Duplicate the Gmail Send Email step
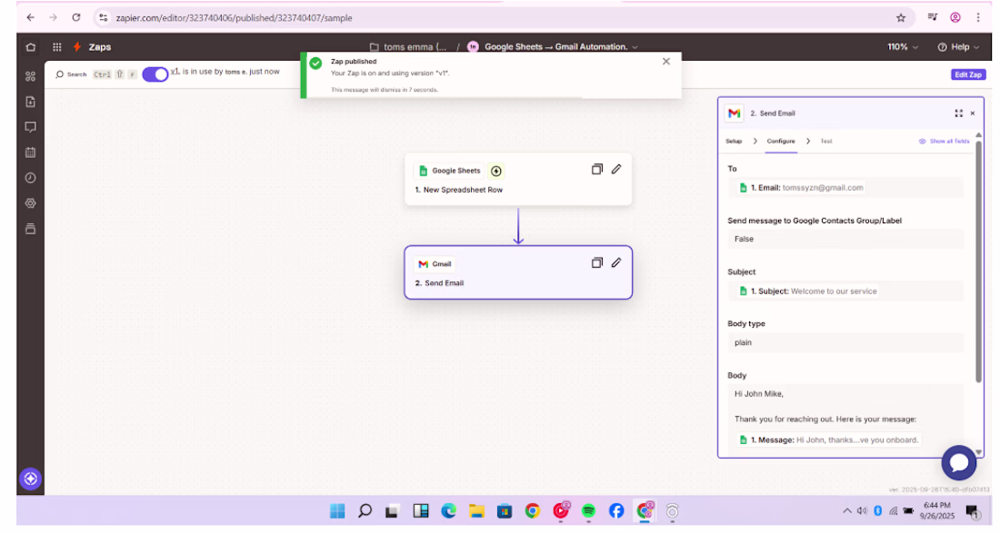The height and width of the screenshot is (533, 1000). tap(597, 263)
